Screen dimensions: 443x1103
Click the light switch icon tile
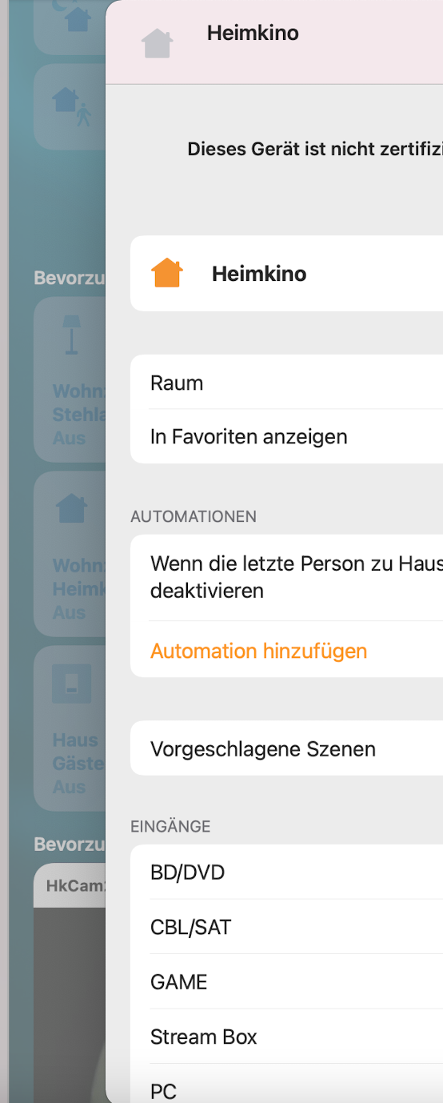[72, 683]
